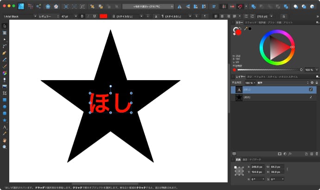Select the Move tool in the toolbox
Screen dimensions: 320x190
(5, 26)
